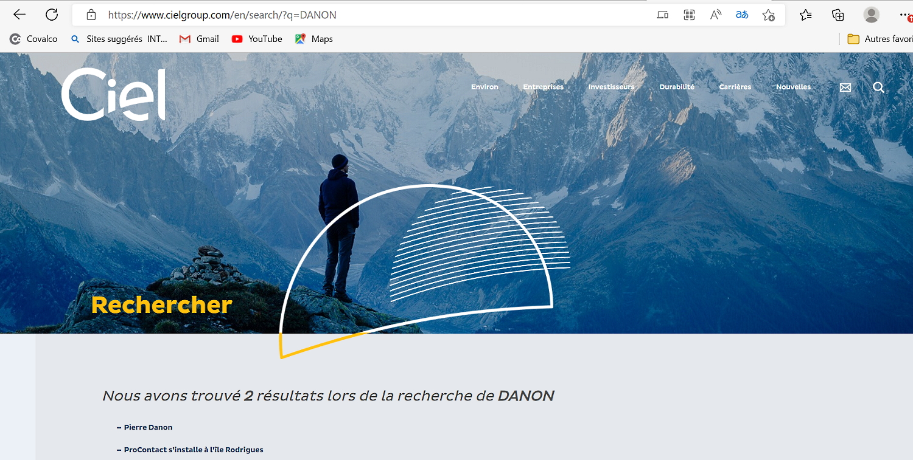
Task: Reload the page with the refresh icon
Action: pos(52,15)
